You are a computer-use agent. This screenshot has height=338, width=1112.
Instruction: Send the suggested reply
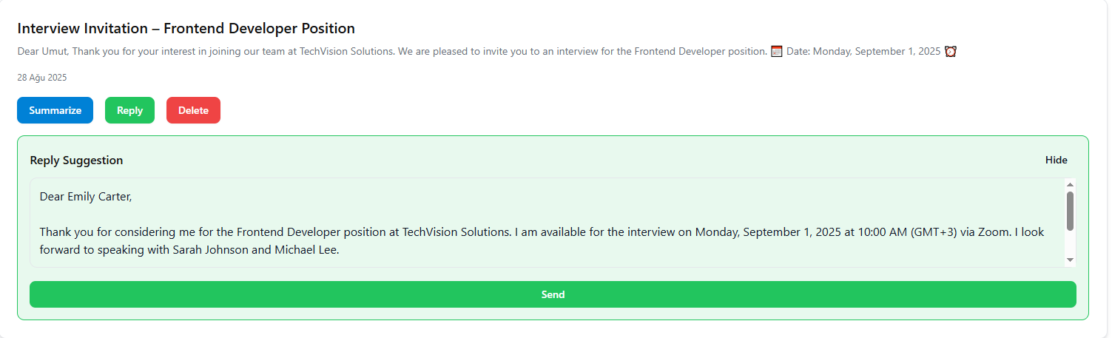(553, 294)
